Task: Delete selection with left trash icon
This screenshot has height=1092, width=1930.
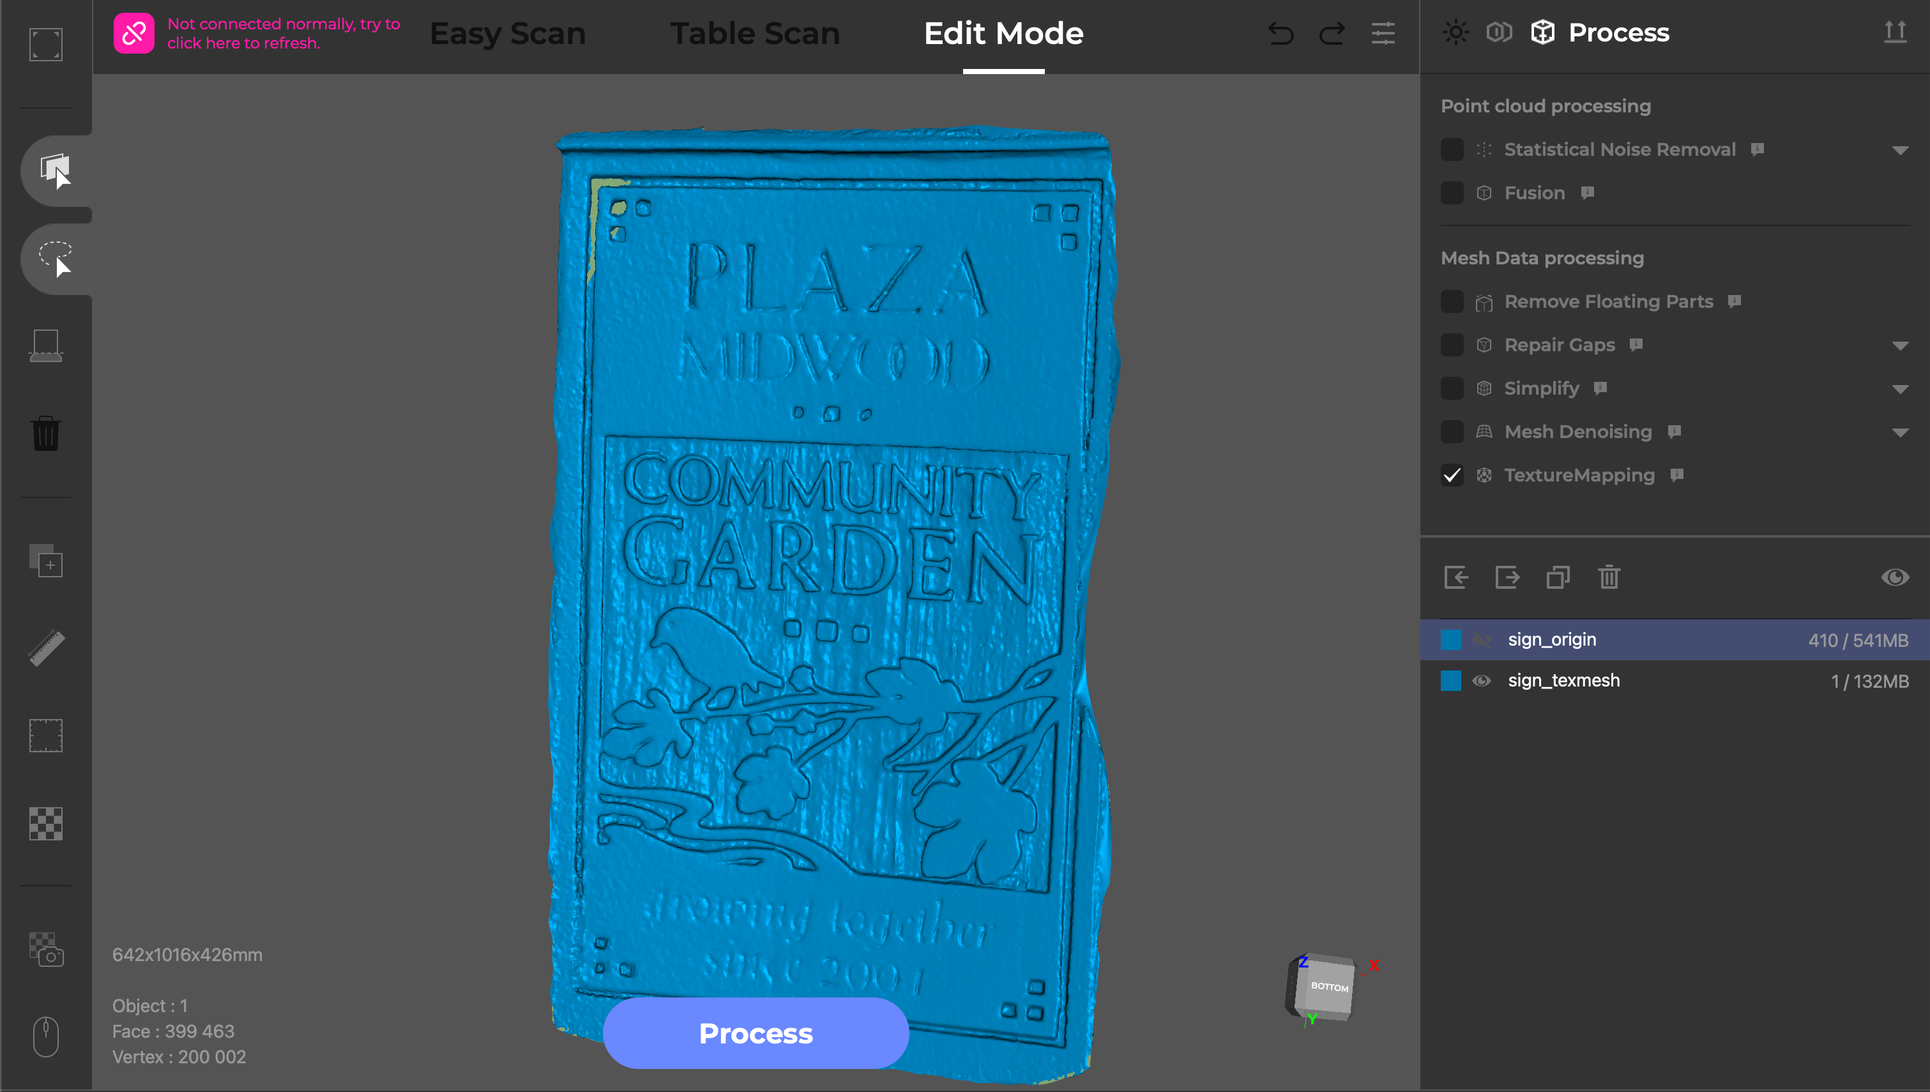Action: 46,433
